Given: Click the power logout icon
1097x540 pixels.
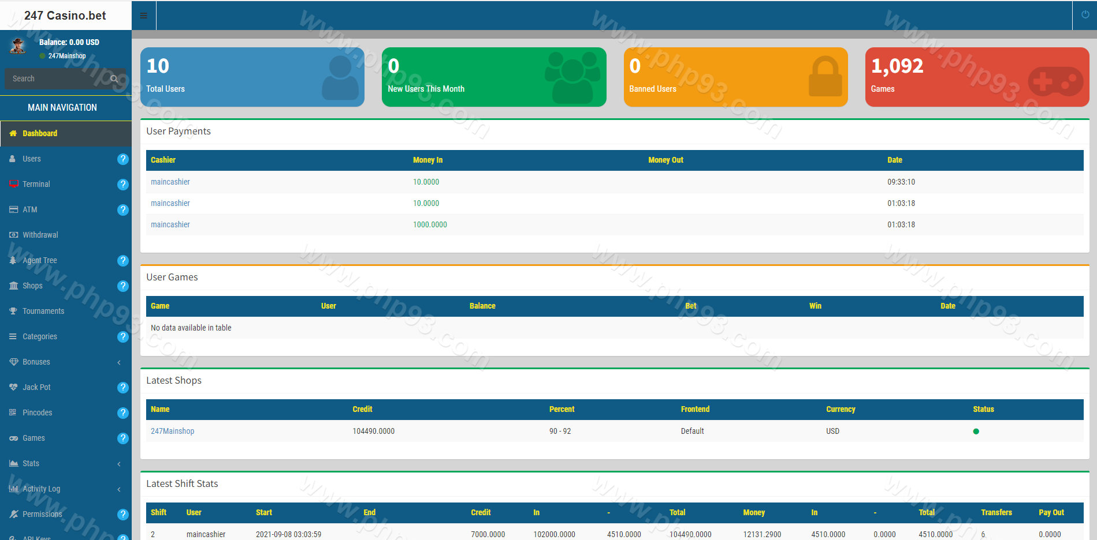Looking at the screenshot, I should click(x=1085, y=15).
